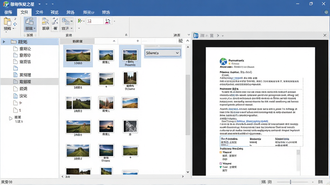Tick the orange checkbox labeled Nhuod in the preview
The width and height of the screenshot is (330, 185).
[x=221, y=152]
